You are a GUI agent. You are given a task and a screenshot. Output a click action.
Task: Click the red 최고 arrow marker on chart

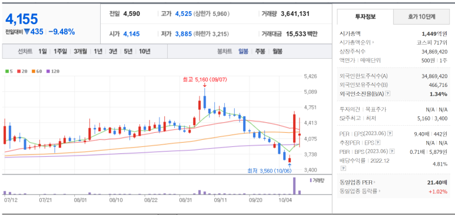(x=205, y=85)
